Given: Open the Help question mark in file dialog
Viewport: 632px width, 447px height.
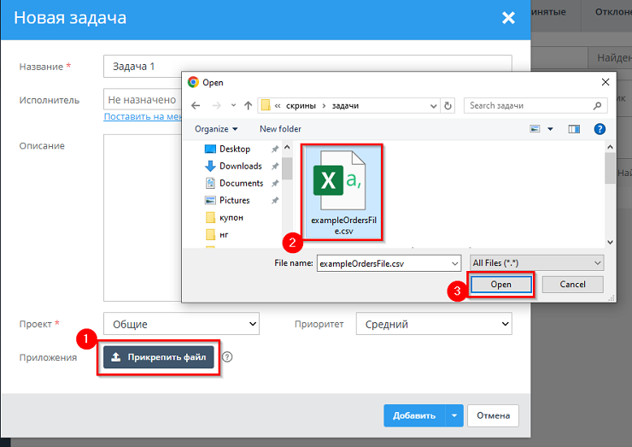Looking at the screenshot, I should point(600,129).
